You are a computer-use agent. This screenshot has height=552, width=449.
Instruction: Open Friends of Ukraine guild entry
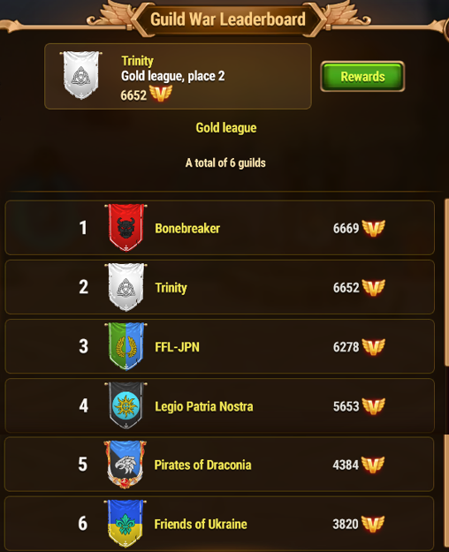coord(219,524)
